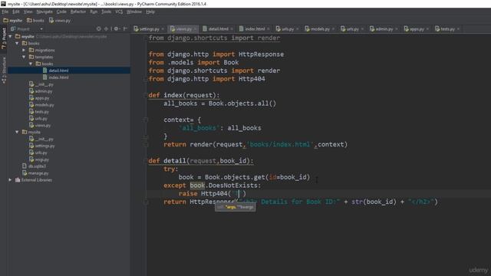Image resolution: width=491 pixels, height=276 pixels.
Task: Open the Help menu
Action: 150,12
